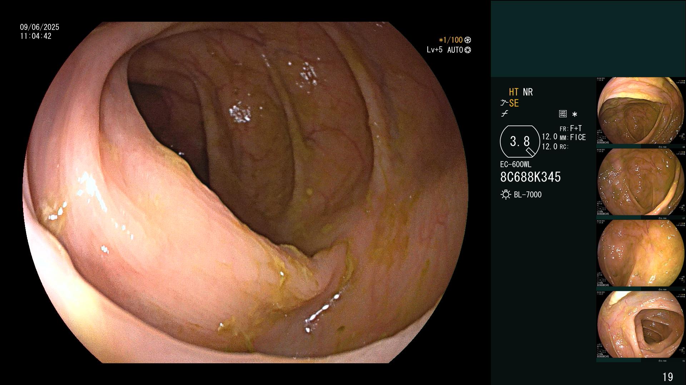
Task: Click the structure enhancement curve icon beside SE
Action: tap(504, 103)
